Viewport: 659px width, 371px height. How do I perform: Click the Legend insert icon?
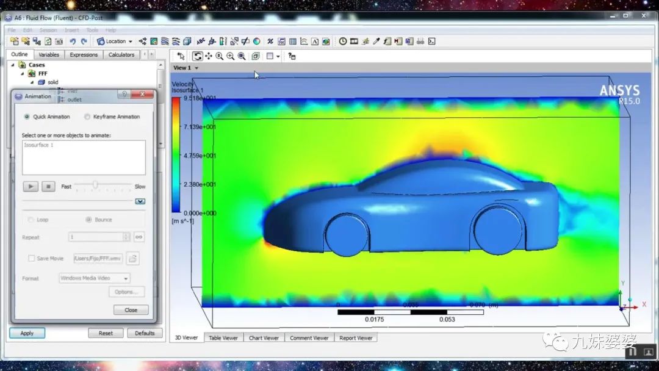click(x=223, y=41)
